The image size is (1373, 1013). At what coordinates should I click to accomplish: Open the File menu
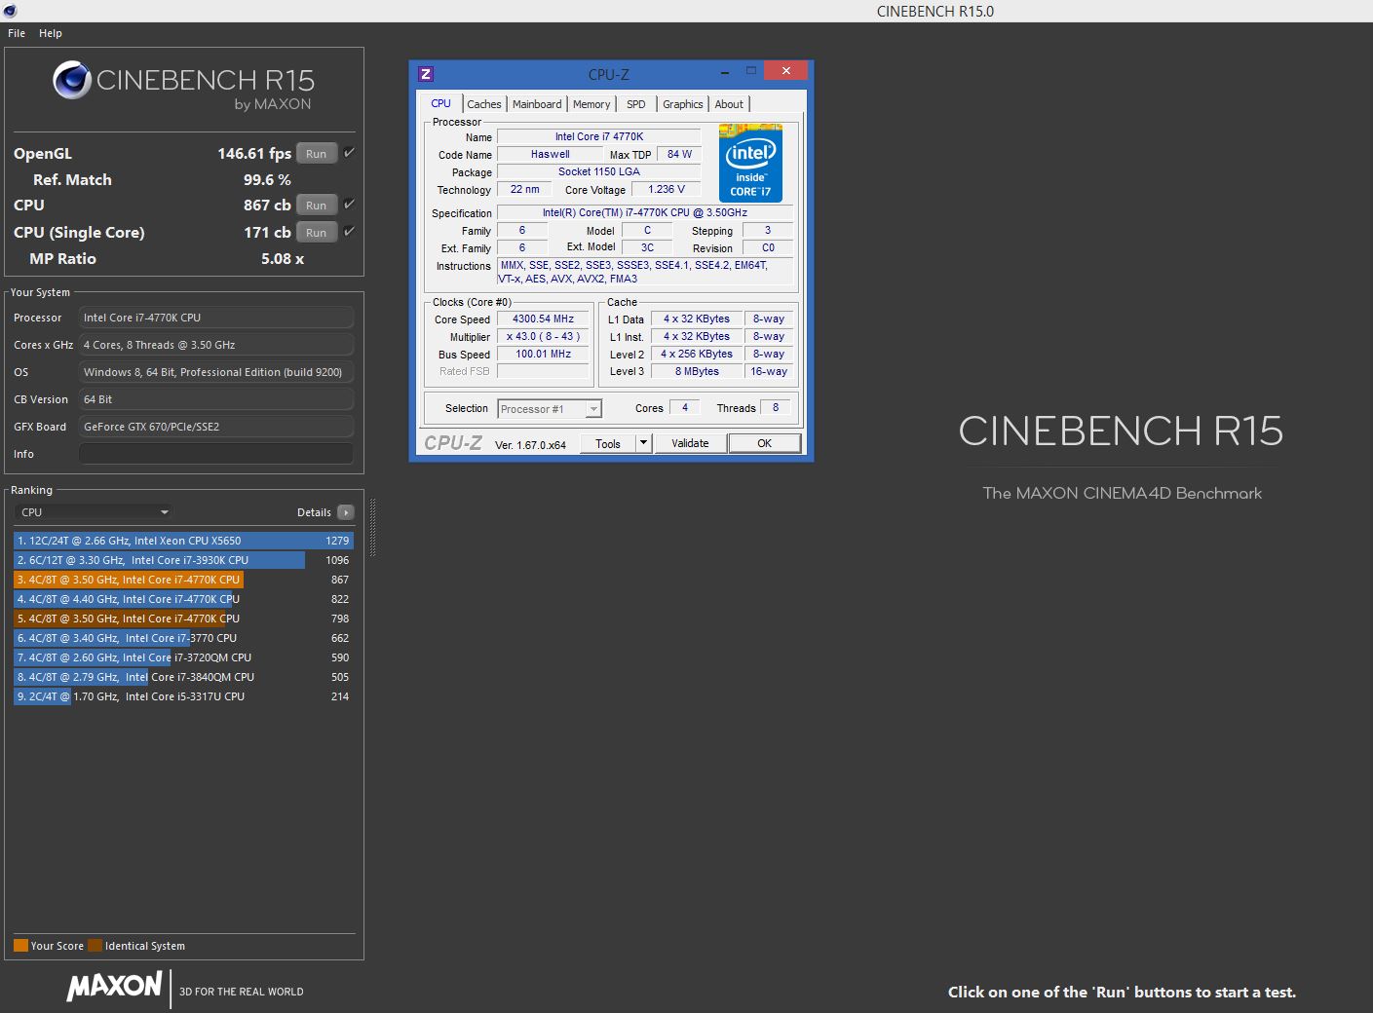(x=17, y=33)
